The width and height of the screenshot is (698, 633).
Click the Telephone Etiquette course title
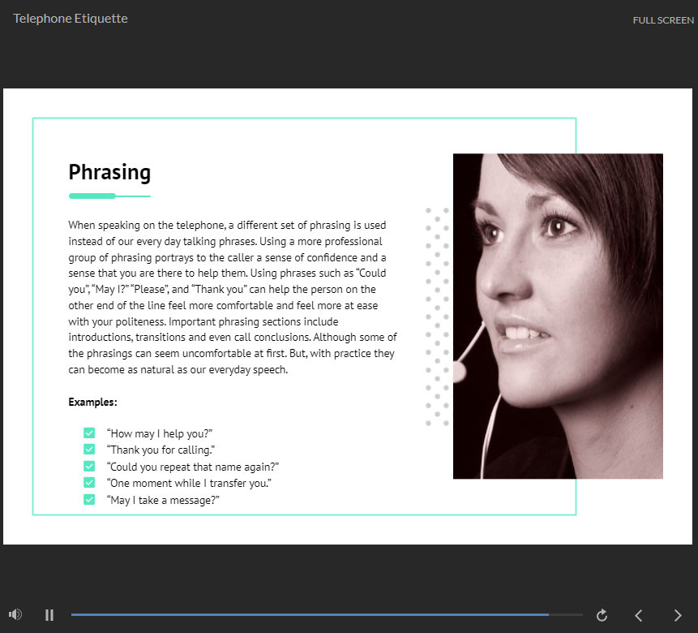coord(71,19)
